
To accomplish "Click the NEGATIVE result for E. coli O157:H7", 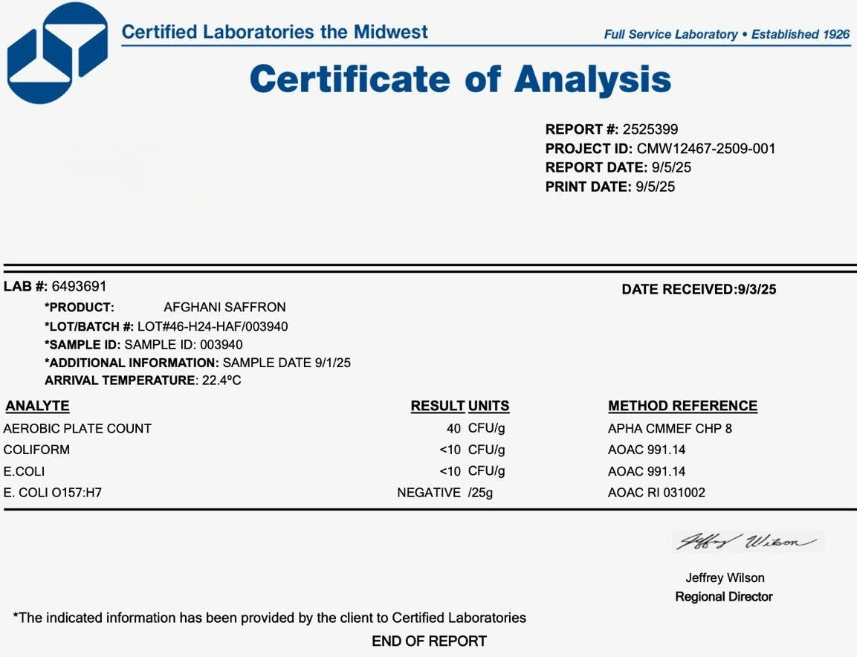I will pyautogui.click(x=429, y=493).
